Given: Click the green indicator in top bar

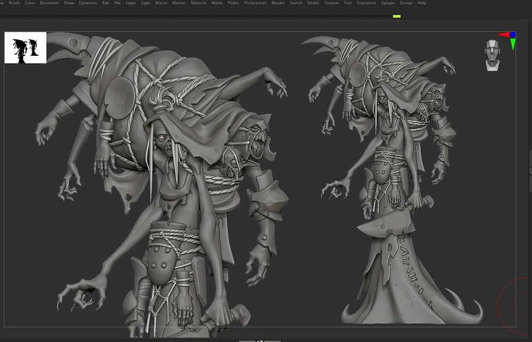Looking at the screenshot, I should click(397, 16).
